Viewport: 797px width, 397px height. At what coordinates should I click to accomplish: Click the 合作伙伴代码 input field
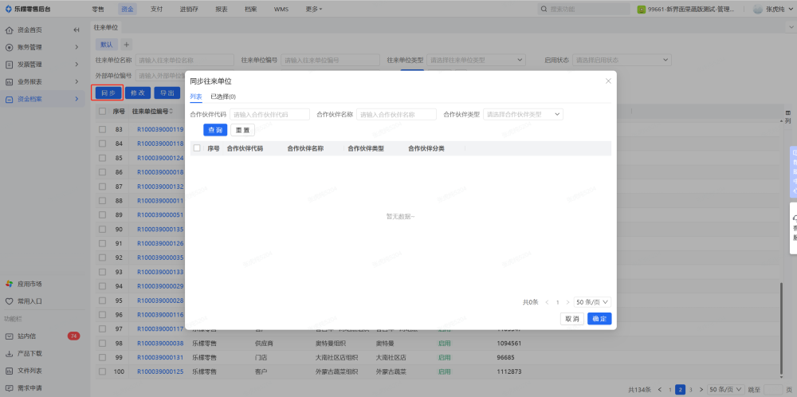(x=269, y=115)
